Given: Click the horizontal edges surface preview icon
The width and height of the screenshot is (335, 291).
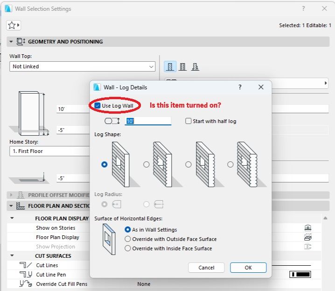Looking at the screenshot, I should pyautogui.click(x=109, y=240).
